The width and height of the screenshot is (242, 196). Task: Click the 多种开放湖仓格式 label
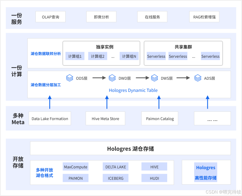coord(44,173)
